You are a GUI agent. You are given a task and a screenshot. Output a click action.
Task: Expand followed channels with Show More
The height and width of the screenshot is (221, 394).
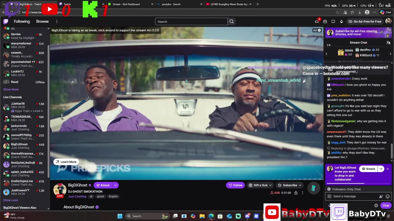tap(11, 89)
